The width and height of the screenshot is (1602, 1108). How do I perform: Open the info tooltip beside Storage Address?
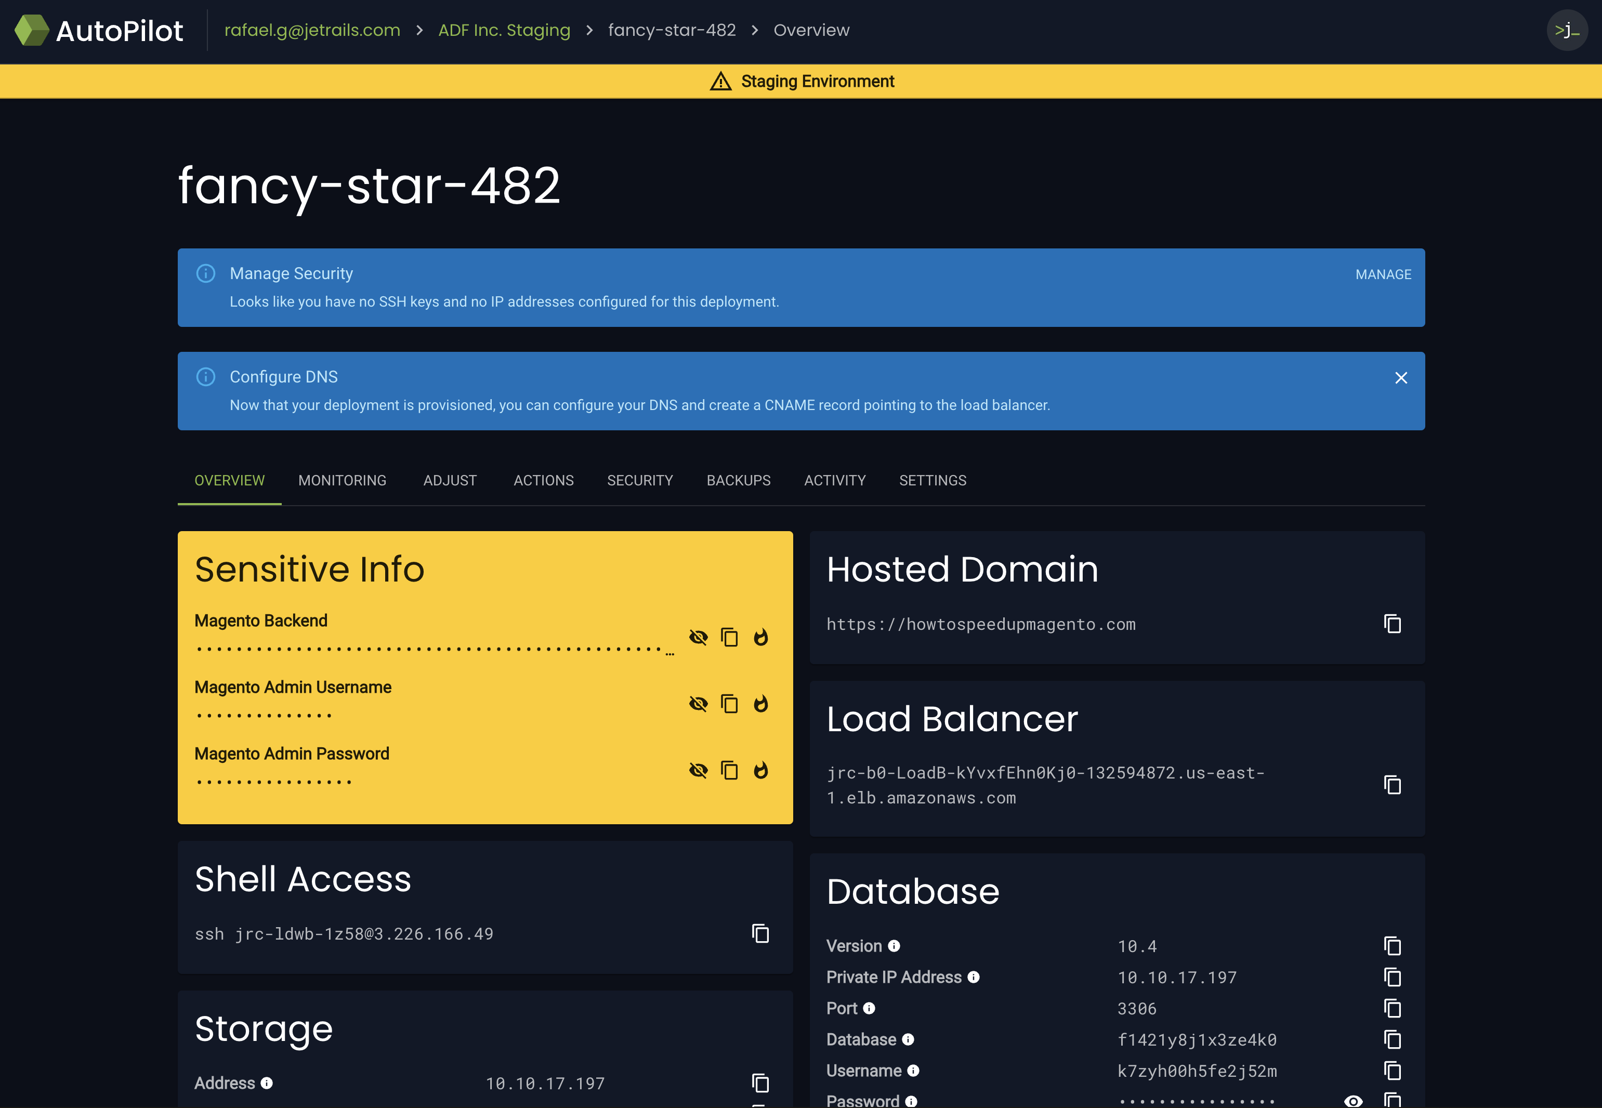(267, 1083)
